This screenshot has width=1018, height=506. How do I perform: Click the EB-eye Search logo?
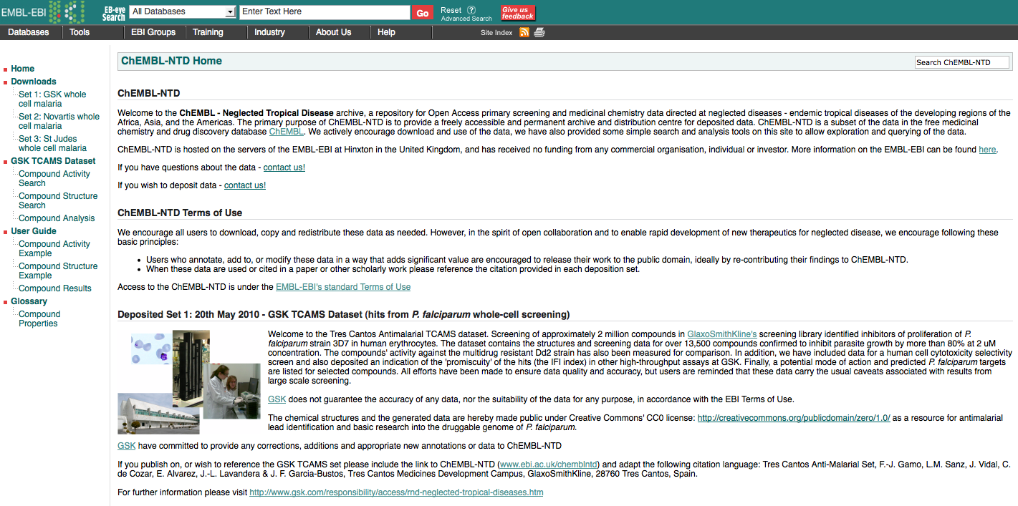pos(113,13)
